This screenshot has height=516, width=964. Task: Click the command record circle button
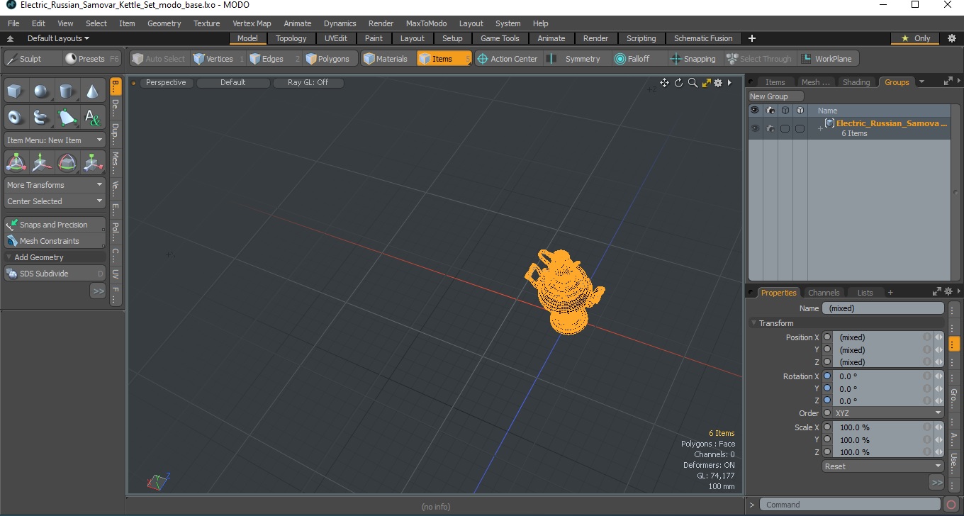pos(952,505)
